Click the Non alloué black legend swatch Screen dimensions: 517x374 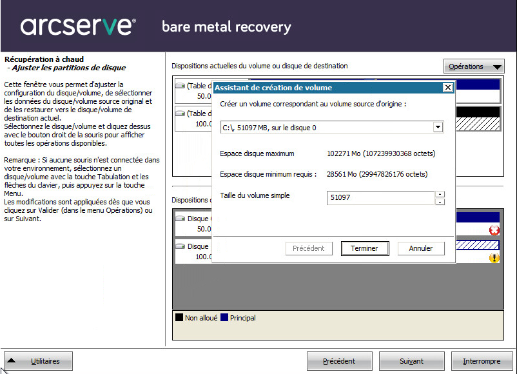pos(179,317)
